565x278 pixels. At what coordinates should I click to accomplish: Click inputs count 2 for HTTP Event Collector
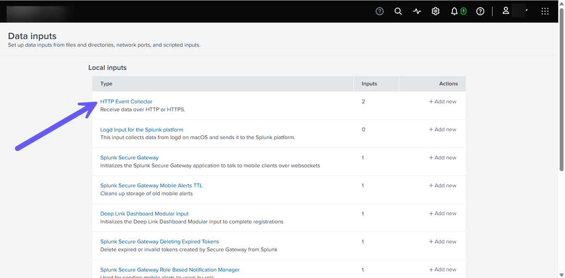(x=363, y=102)
